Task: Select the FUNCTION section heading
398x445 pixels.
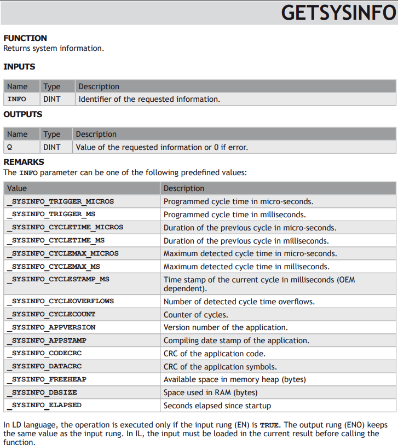Action: point(25,38)
